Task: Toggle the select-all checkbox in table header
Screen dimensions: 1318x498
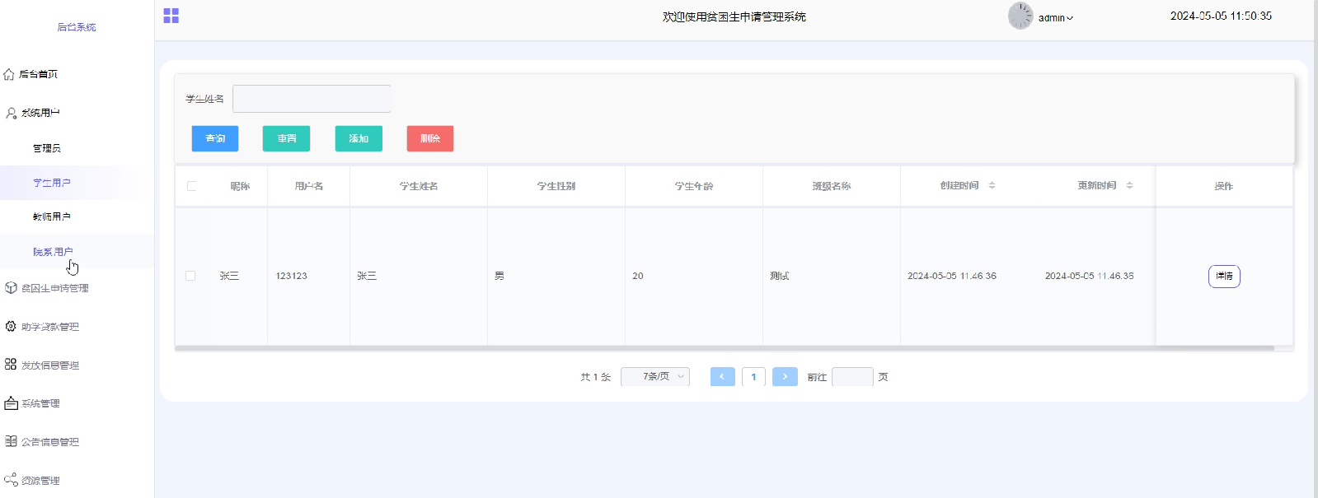Action: point(191,186)
